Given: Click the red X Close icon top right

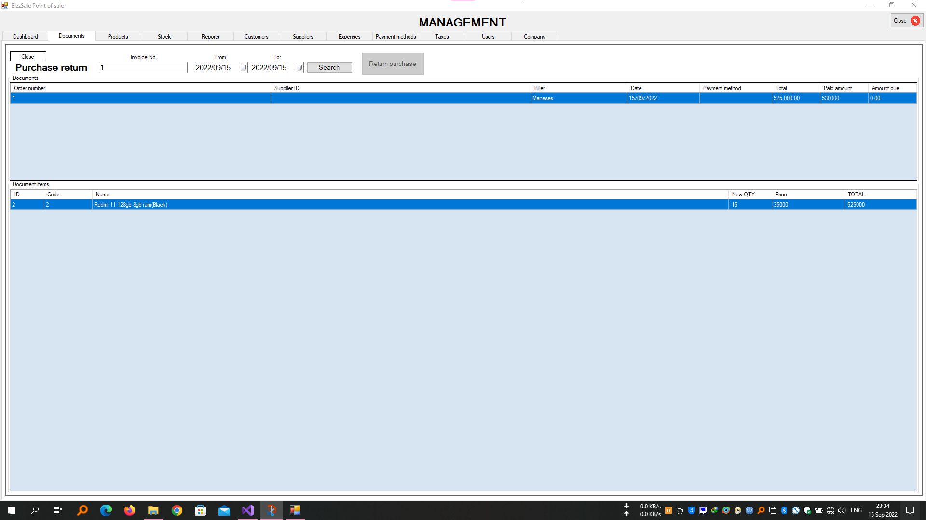Looking at the screenshot, I should point(915,21).
